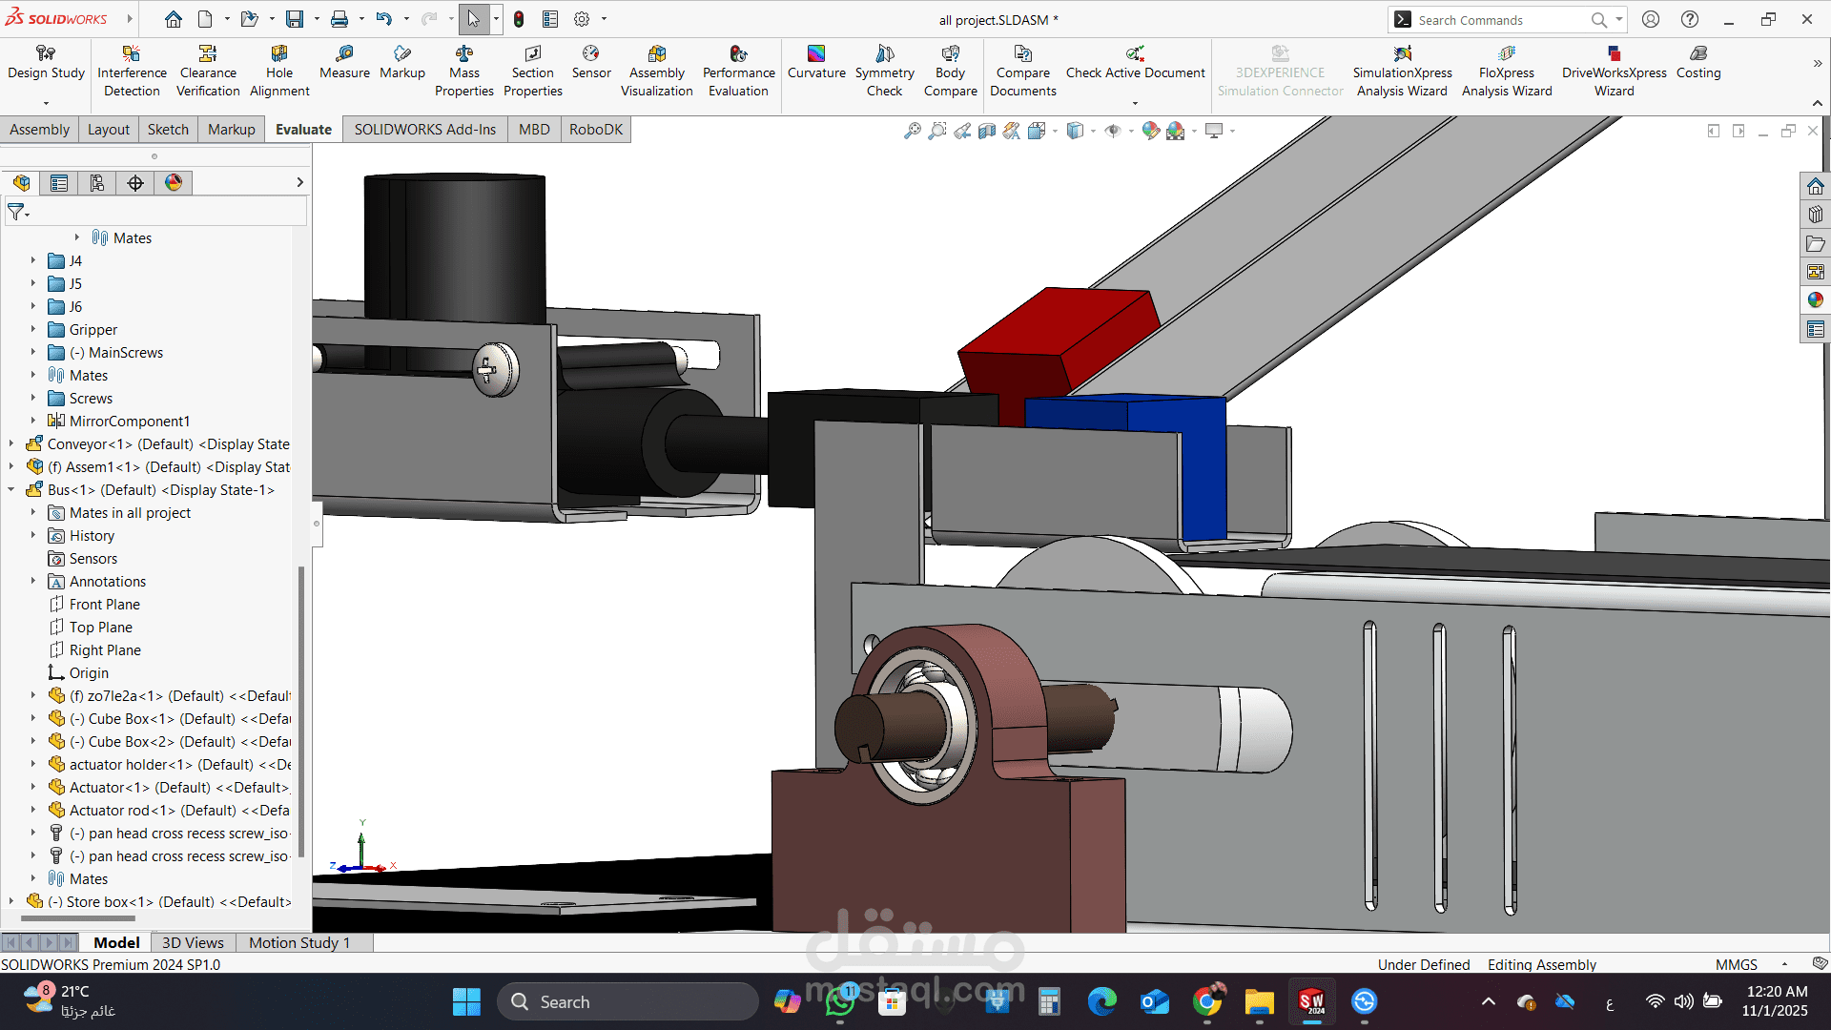
Task: Open DriveWorksXpress Wizard
Action: (x=1614, y=72)
